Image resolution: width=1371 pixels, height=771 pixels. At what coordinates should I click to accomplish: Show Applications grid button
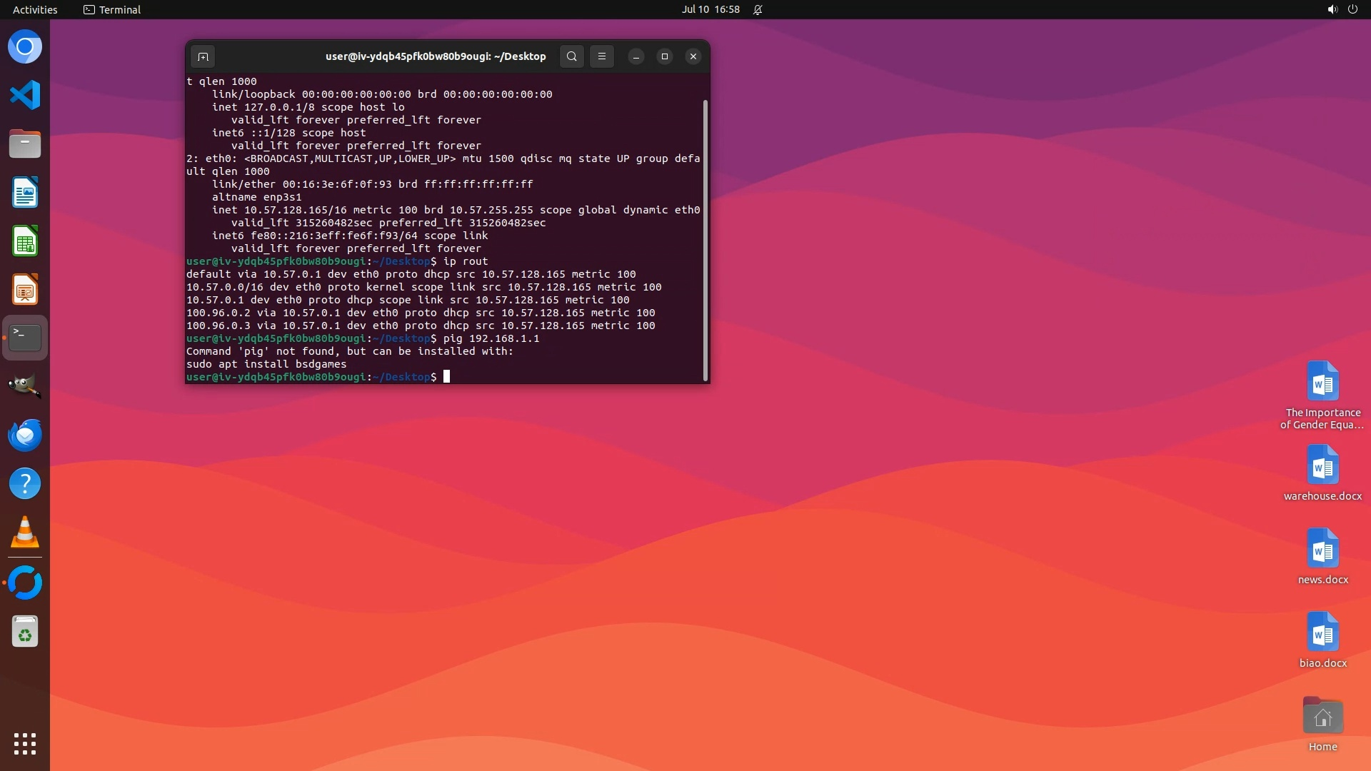(x=25, y=744)
